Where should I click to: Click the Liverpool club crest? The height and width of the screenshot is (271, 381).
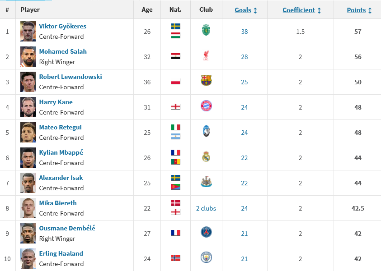(x=206, y=56)
